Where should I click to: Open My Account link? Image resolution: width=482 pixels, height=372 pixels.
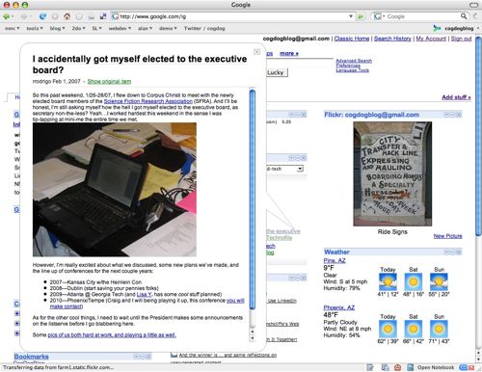click(x=431, y=39)
